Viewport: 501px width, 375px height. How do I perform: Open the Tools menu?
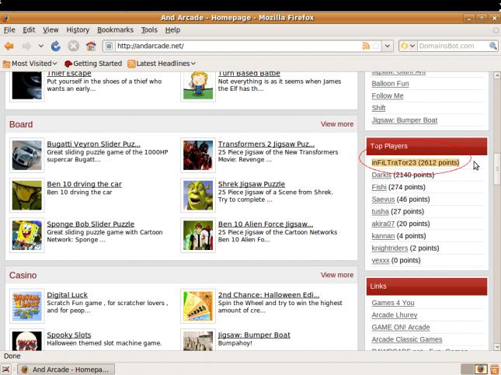coord(149,30)
